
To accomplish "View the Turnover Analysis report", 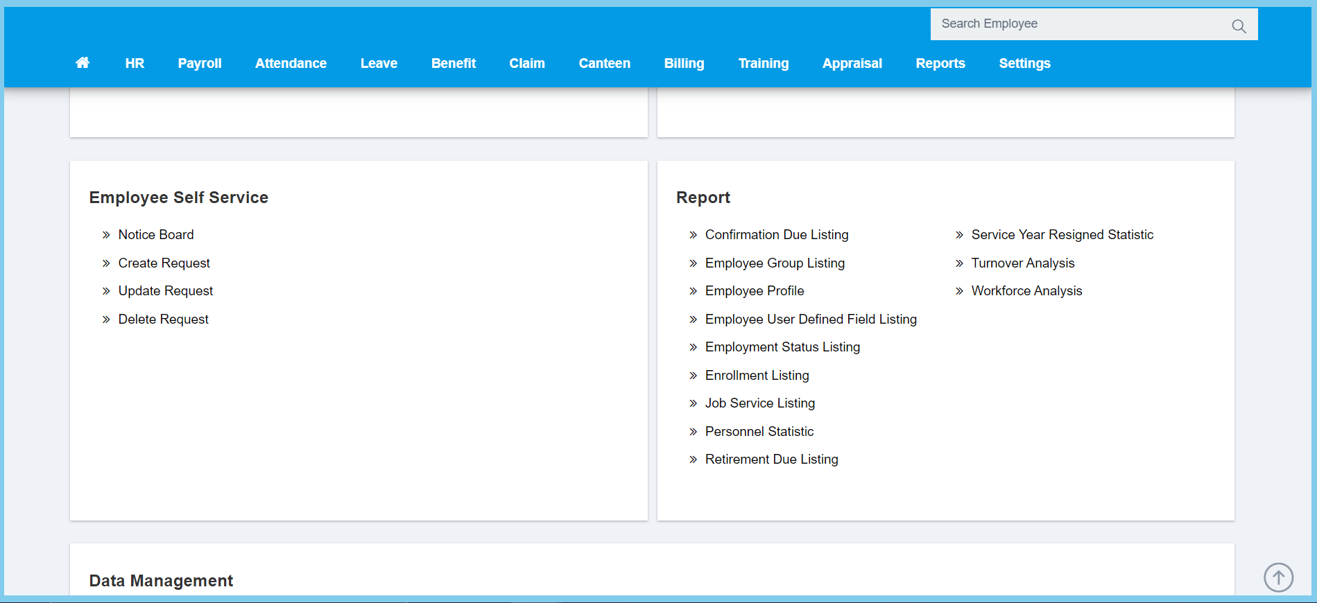I will (x=1022, y=263).
